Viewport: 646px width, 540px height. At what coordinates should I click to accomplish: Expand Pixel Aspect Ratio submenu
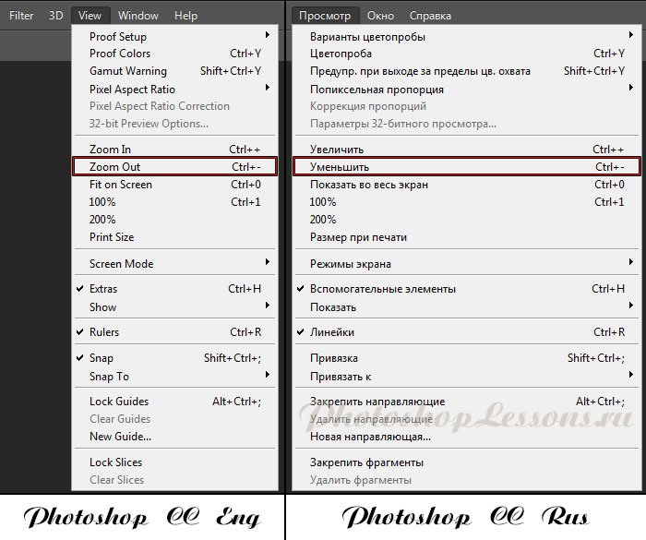[174, 89]
